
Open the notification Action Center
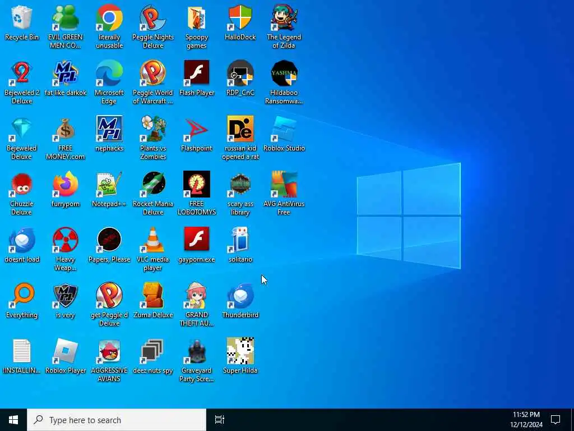pos(556,420)
